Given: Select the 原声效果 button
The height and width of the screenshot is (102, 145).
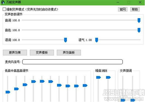Looking at the screenshot, I should 15,53.
